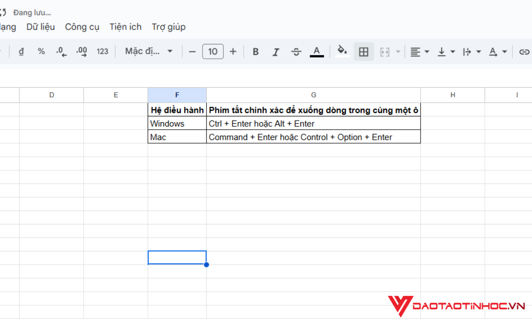
Task: Open the Dữ liệu menu
Action: click(x=40, y=27)
